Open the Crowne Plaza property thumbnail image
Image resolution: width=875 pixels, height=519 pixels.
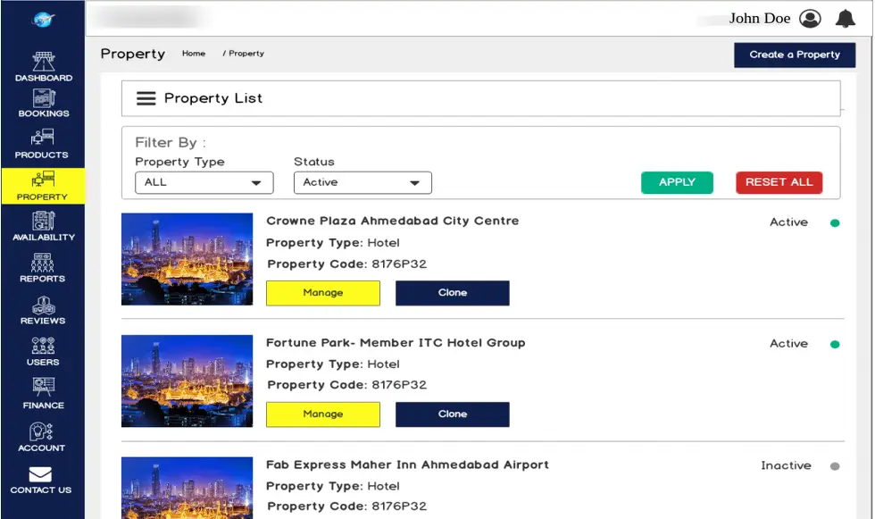(x=187, y=259)
